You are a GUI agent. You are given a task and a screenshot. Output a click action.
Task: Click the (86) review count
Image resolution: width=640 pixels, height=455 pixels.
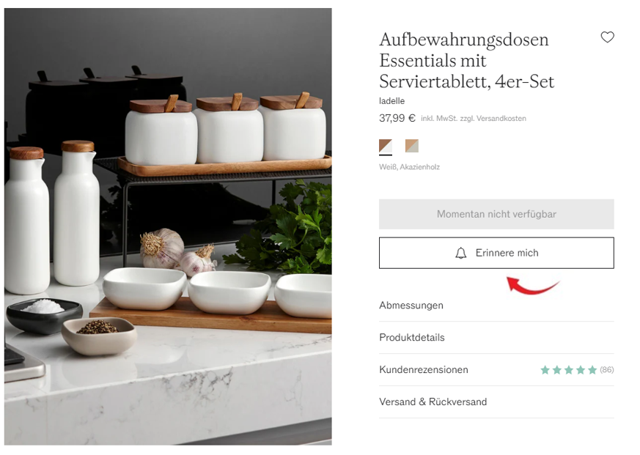[606, 370]
